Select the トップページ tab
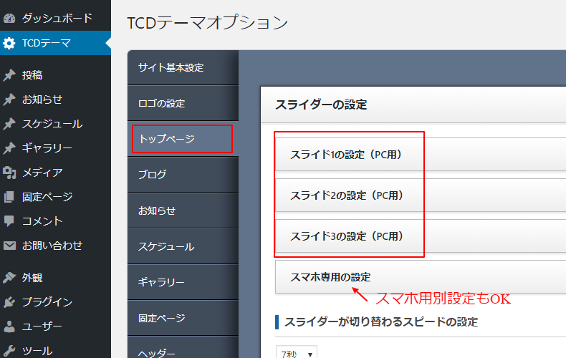Viewport: 566px width, 358px height. [x=183, y=139]
